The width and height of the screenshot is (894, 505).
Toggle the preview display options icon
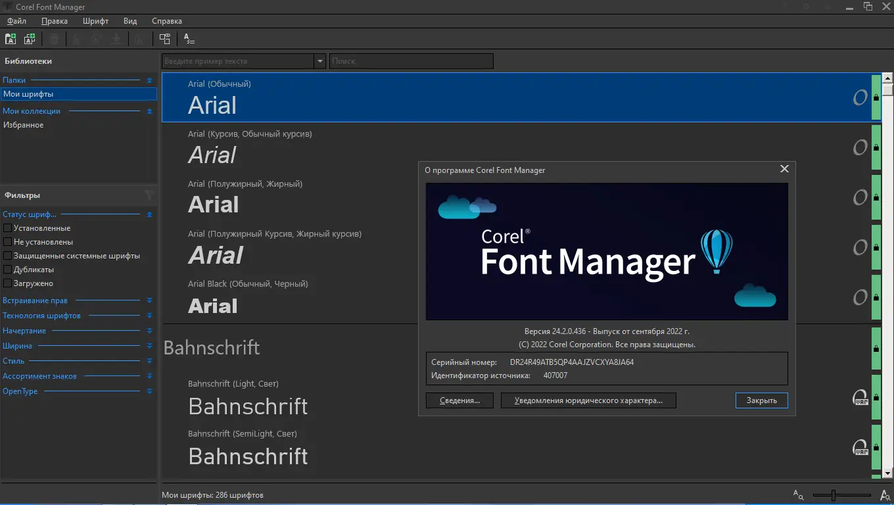(x=164, y=39)
